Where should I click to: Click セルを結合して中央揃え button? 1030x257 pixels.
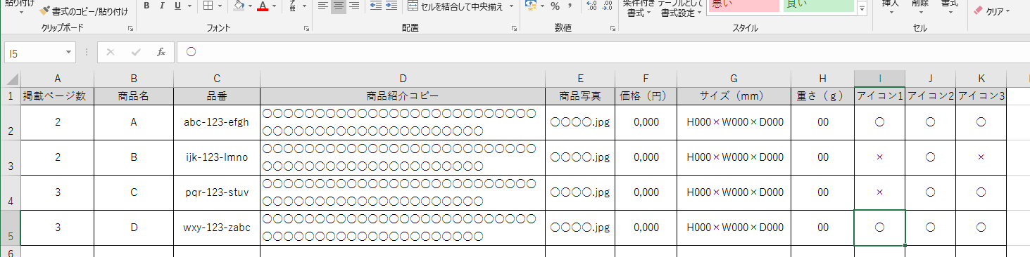pos(456,6)
